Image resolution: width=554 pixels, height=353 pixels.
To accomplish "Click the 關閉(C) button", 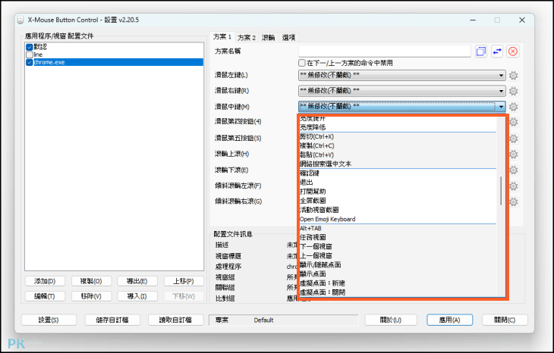I will click(x=505, y=320).
